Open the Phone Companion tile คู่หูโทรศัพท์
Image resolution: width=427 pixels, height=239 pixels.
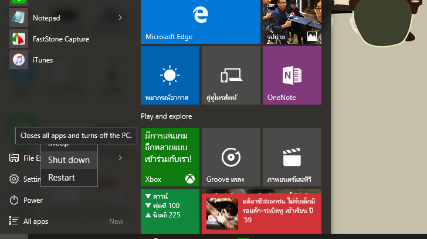coord(231,75)
